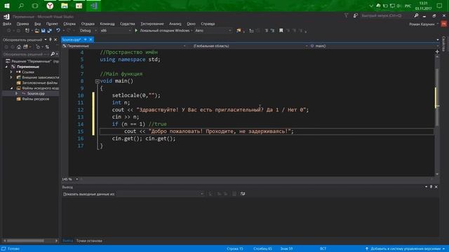
Task: Click Добавить в систему управления версиями
Action: (406, 249)
